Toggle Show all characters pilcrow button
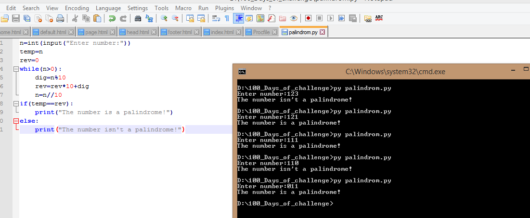The image size is (530, 218). (x=227, y=18)
